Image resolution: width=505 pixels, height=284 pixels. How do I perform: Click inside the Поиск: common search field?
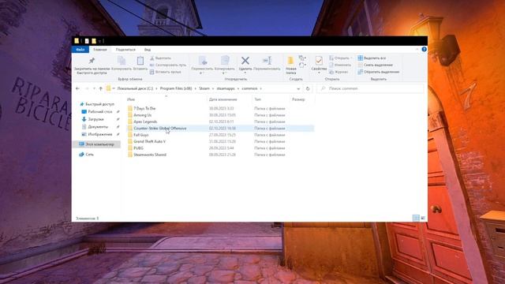(x=370, y=88)
